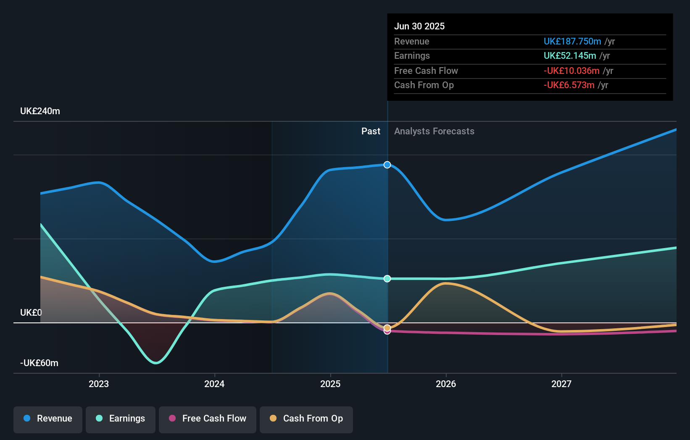Click the Revenue row label in the tooltip
This screenshot has width=690, height=440.
pos(412,41)
